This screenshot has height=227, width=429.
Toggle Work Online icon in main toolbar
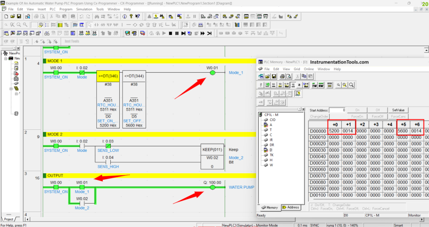[156, 16]
